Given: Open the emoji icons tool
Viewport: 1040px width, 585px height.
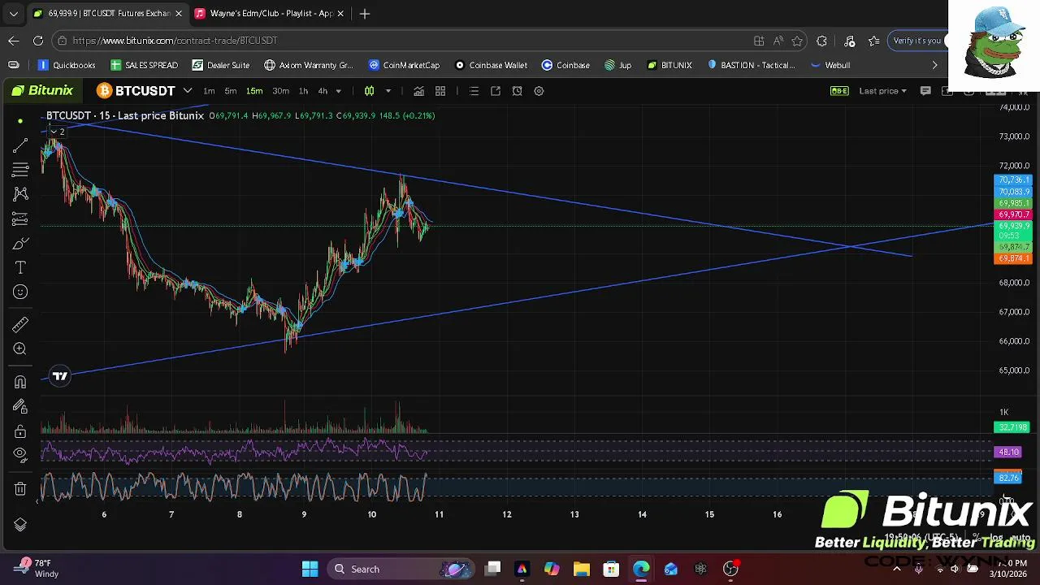Looking at the screenshot, I should click(20, 292).
